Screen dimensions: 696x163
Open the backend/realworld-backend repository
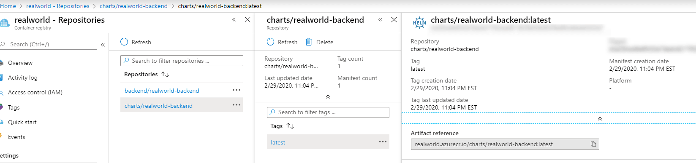pos(162,91)
